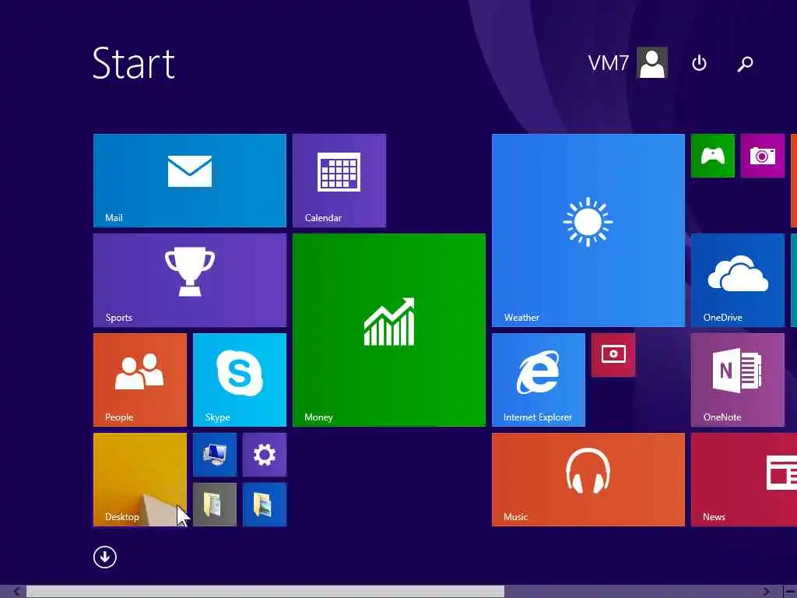Viewport: 797px width, 598px height.
Task: Launch the Xbox Games tile
Action: (x=713, y=156)
